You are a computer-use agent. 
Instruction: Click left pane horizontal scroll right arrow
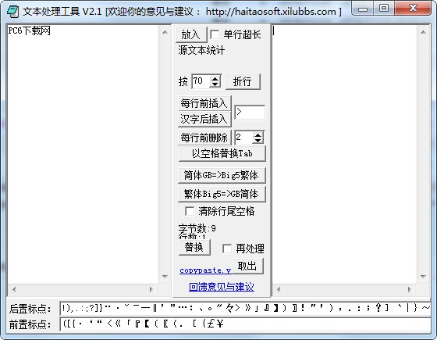pos(151,289)
